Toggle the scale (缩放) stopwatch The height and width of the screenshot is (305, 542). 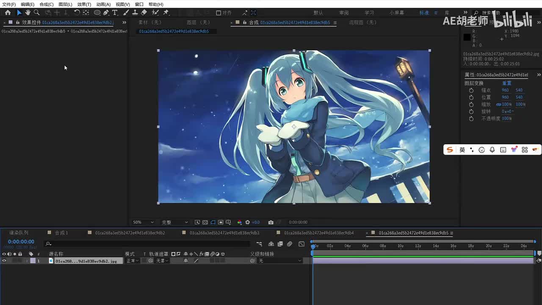tap(471, 105)
